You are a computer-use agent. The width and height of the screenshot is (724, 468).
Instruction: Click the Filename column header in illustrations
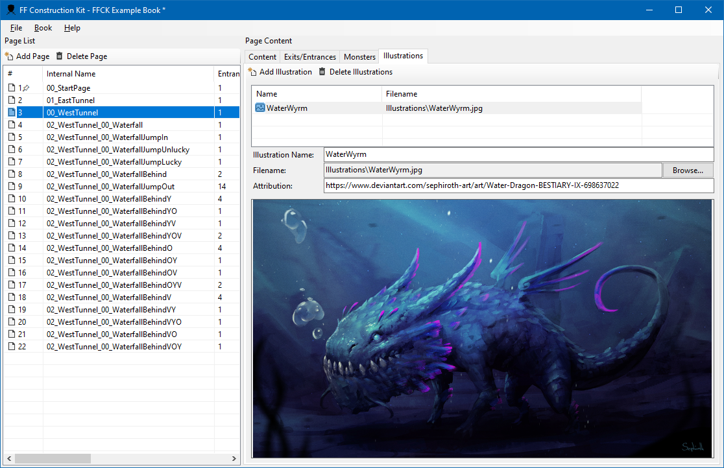(512, 94)
